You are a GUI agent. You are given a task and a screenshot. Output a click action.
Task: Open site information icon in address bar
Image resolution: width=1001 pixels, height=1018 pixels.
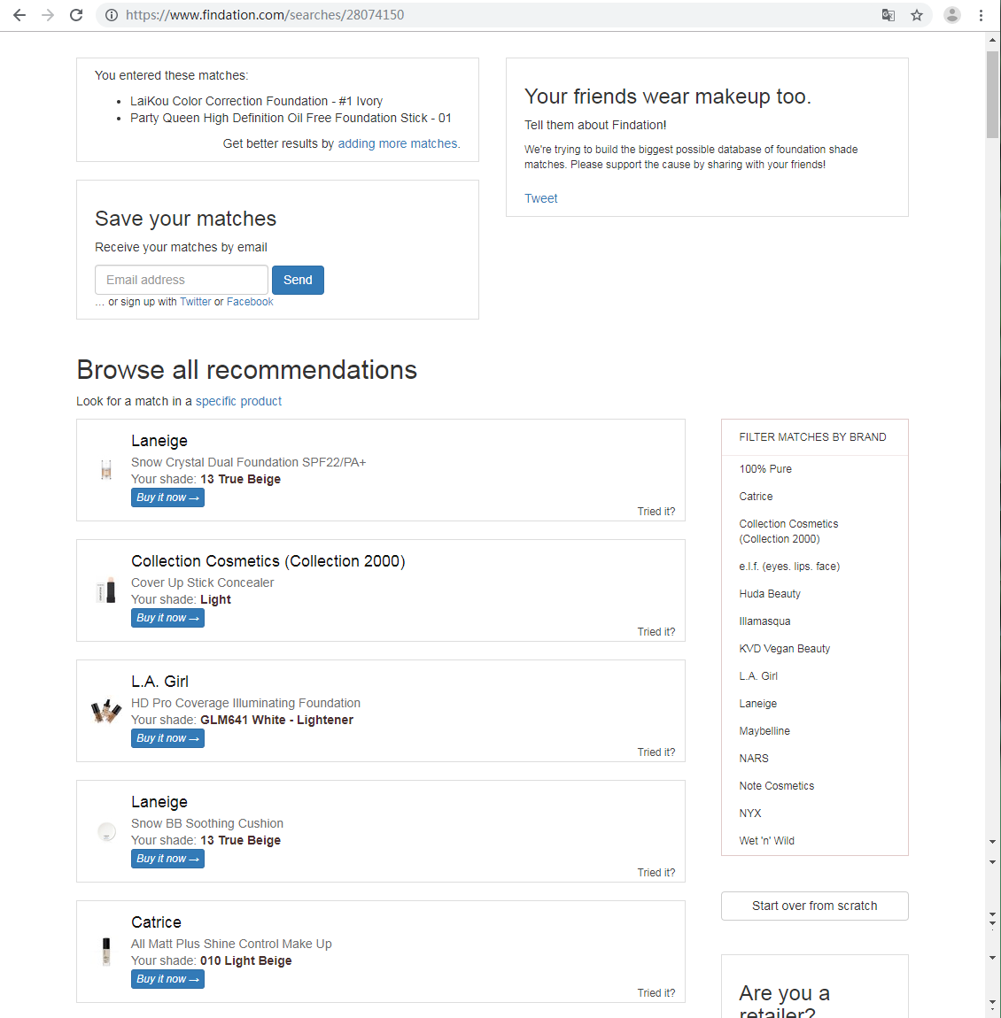[112, 15]
